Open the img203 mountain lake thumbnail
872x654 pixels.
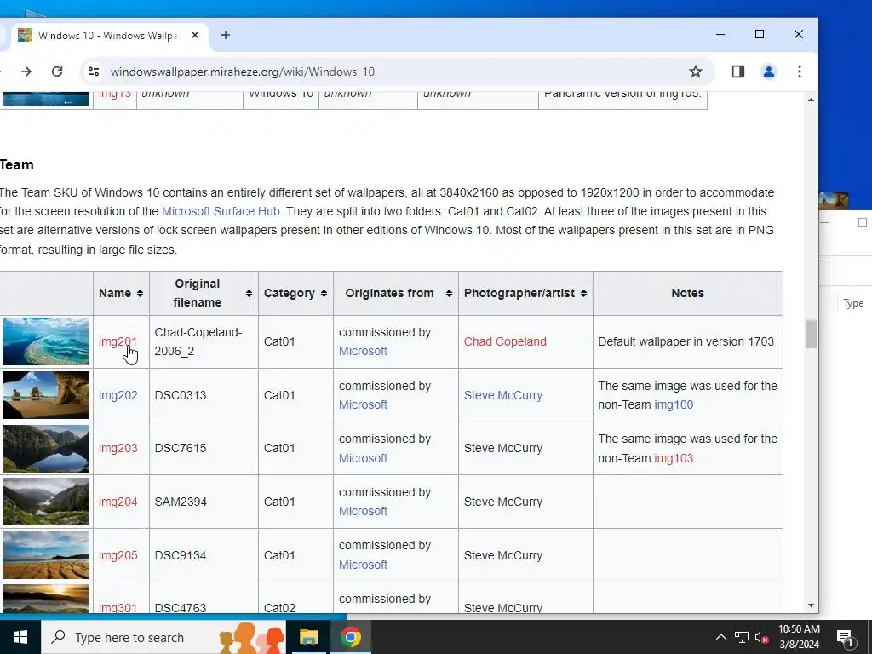click(46, 448)
